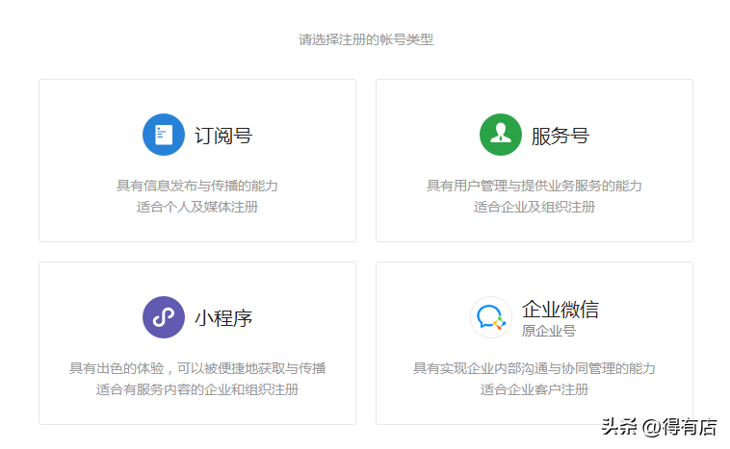Click 适合企业及组织注册 text
The height and width of the screenshot is (449, 730).
[x=534, y=207]
